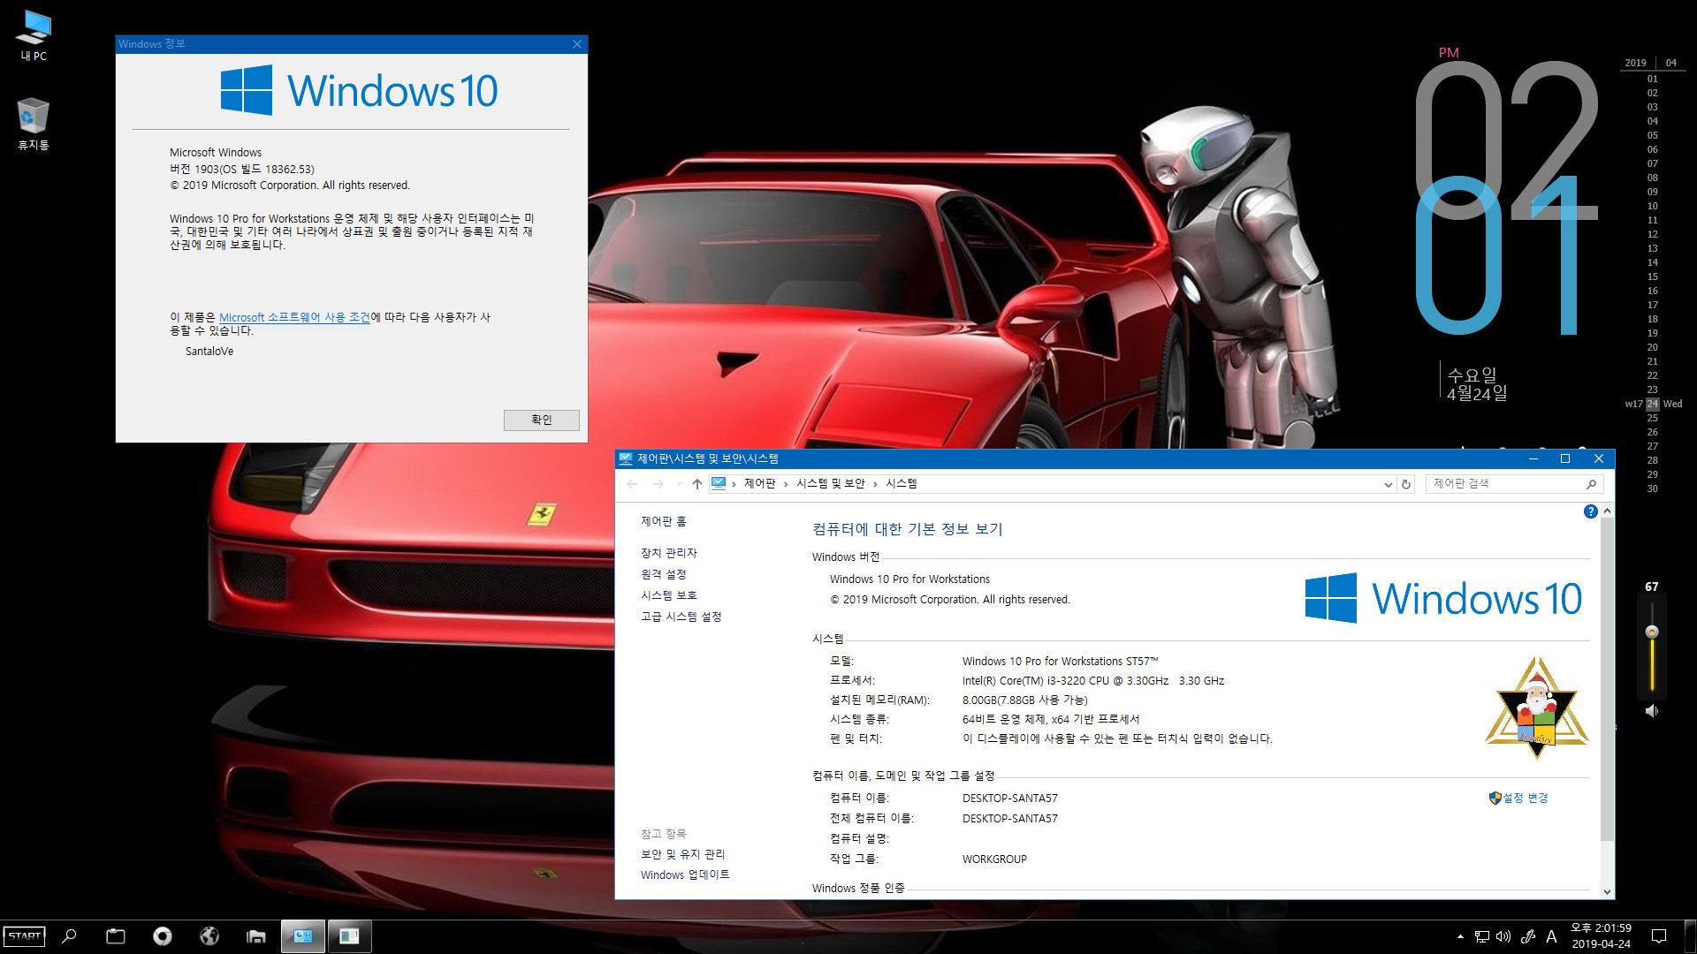Open Microsoft 소프트웨어 사용 조건 link
Viewport: 1697px width, 954px height.
tap(294, 317)
